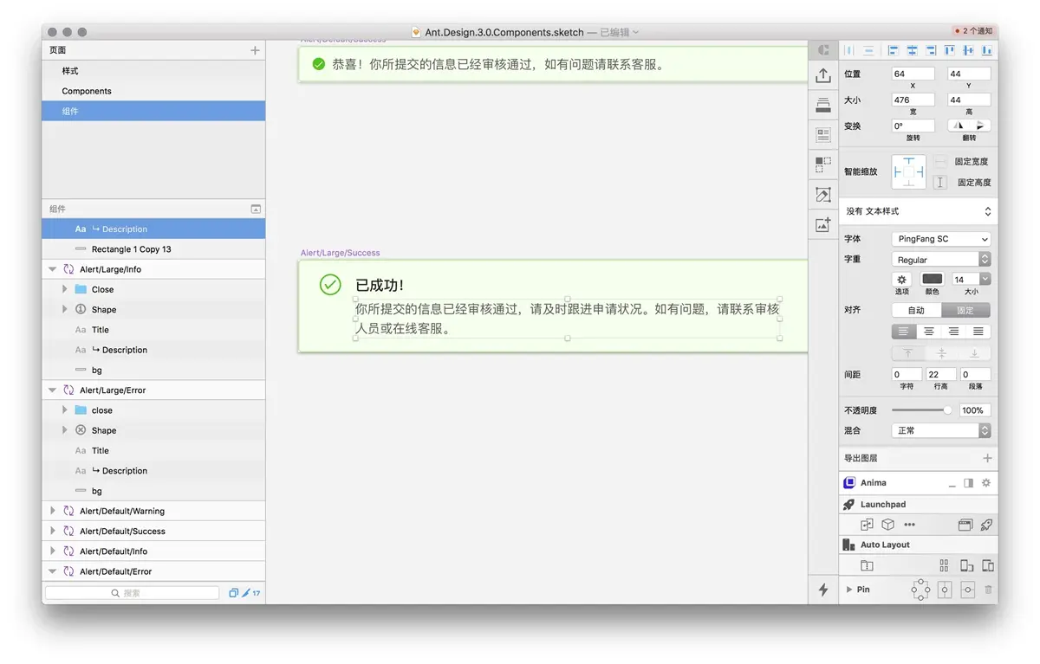Distribute layers horizontally

click(849, 51)
